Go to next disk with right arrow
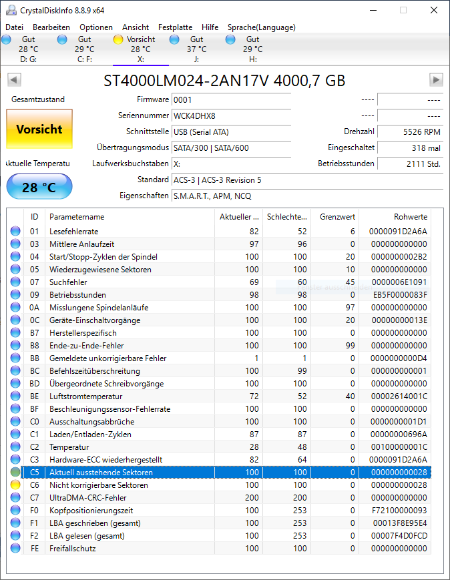 (x=436, y=79)
